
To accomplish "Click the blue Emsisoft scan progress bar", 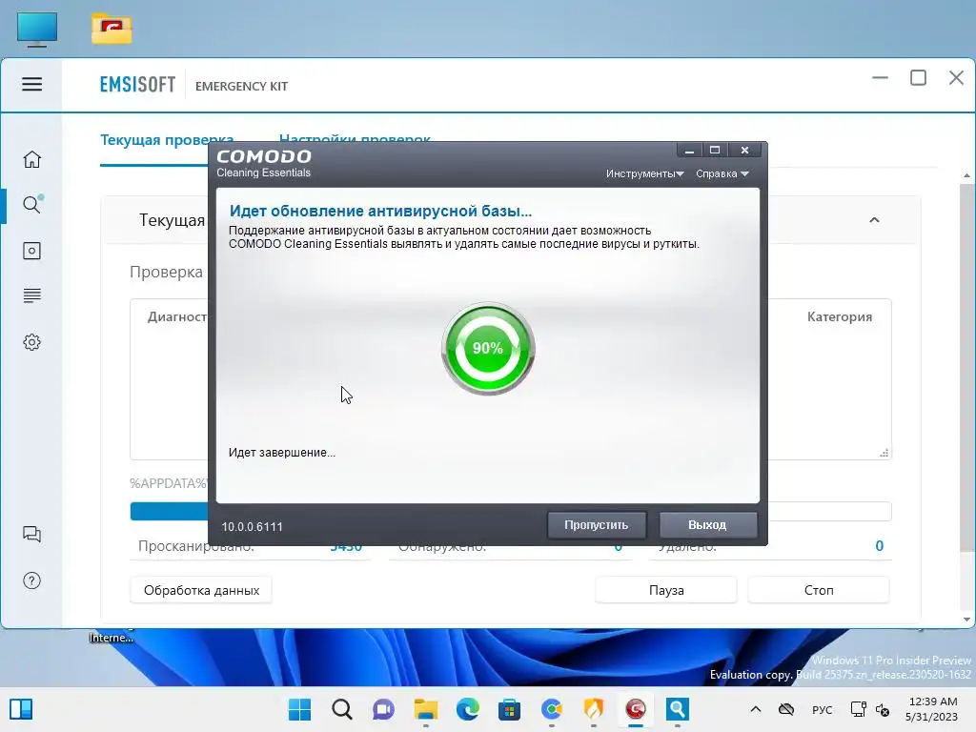I will 169,511.
